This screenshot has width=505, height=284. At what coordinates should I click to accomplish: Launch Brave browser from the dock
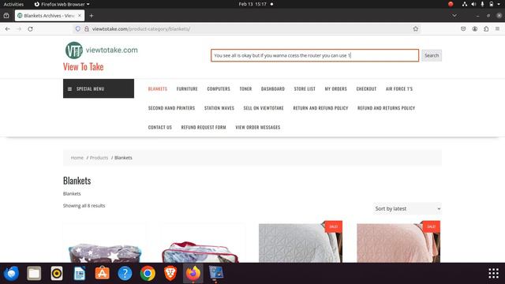[x=170, y=274]
